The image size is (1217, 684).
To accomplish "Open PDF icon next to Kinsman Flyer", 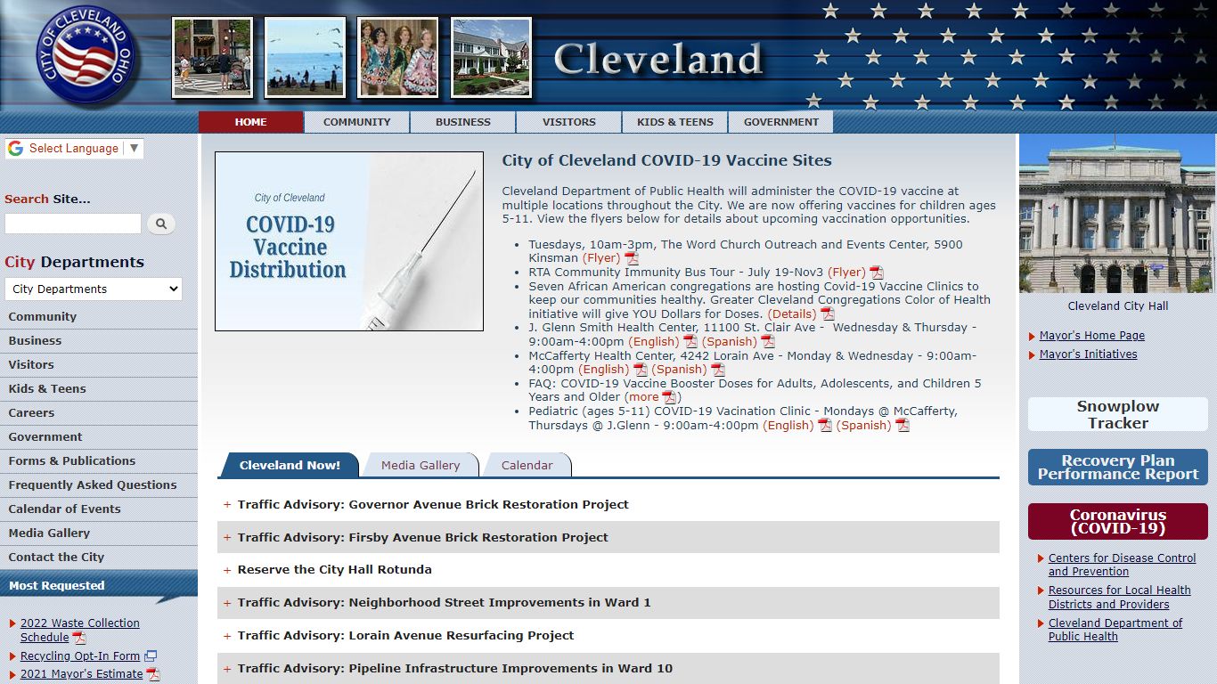I will coord(632,258).
